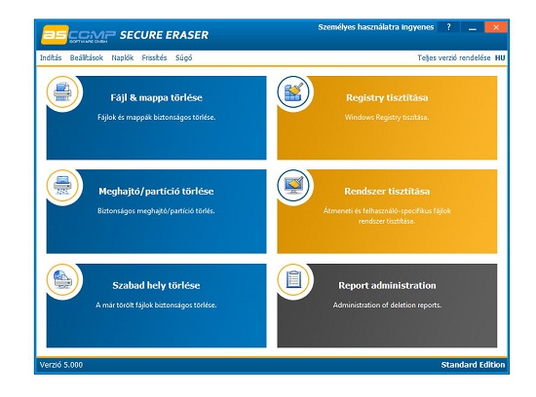Click the file shredder icon for Fájl & mappa törlése
Screen dimensions: 536x397
[x=62, y=91]
